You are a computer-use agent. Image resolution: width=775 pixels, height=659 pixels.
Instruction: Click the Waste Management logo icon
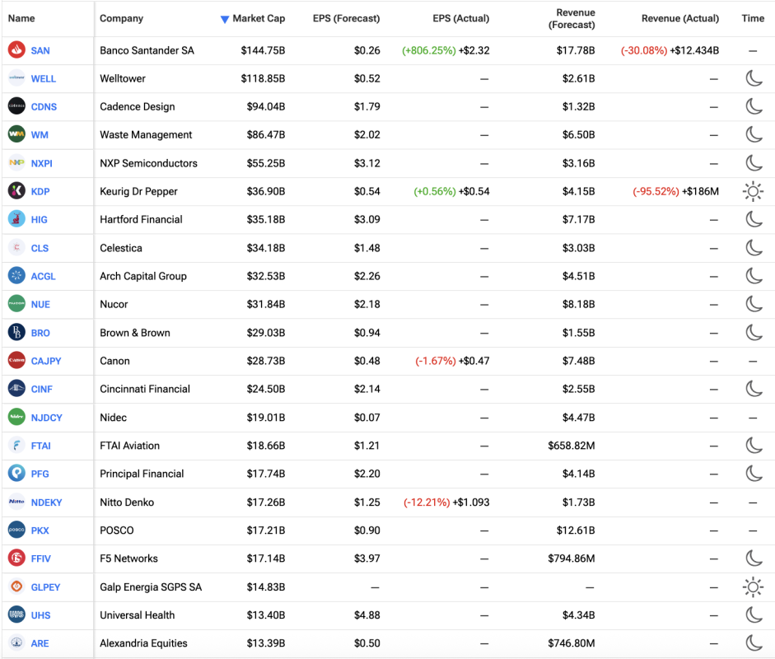click(16, 134)
